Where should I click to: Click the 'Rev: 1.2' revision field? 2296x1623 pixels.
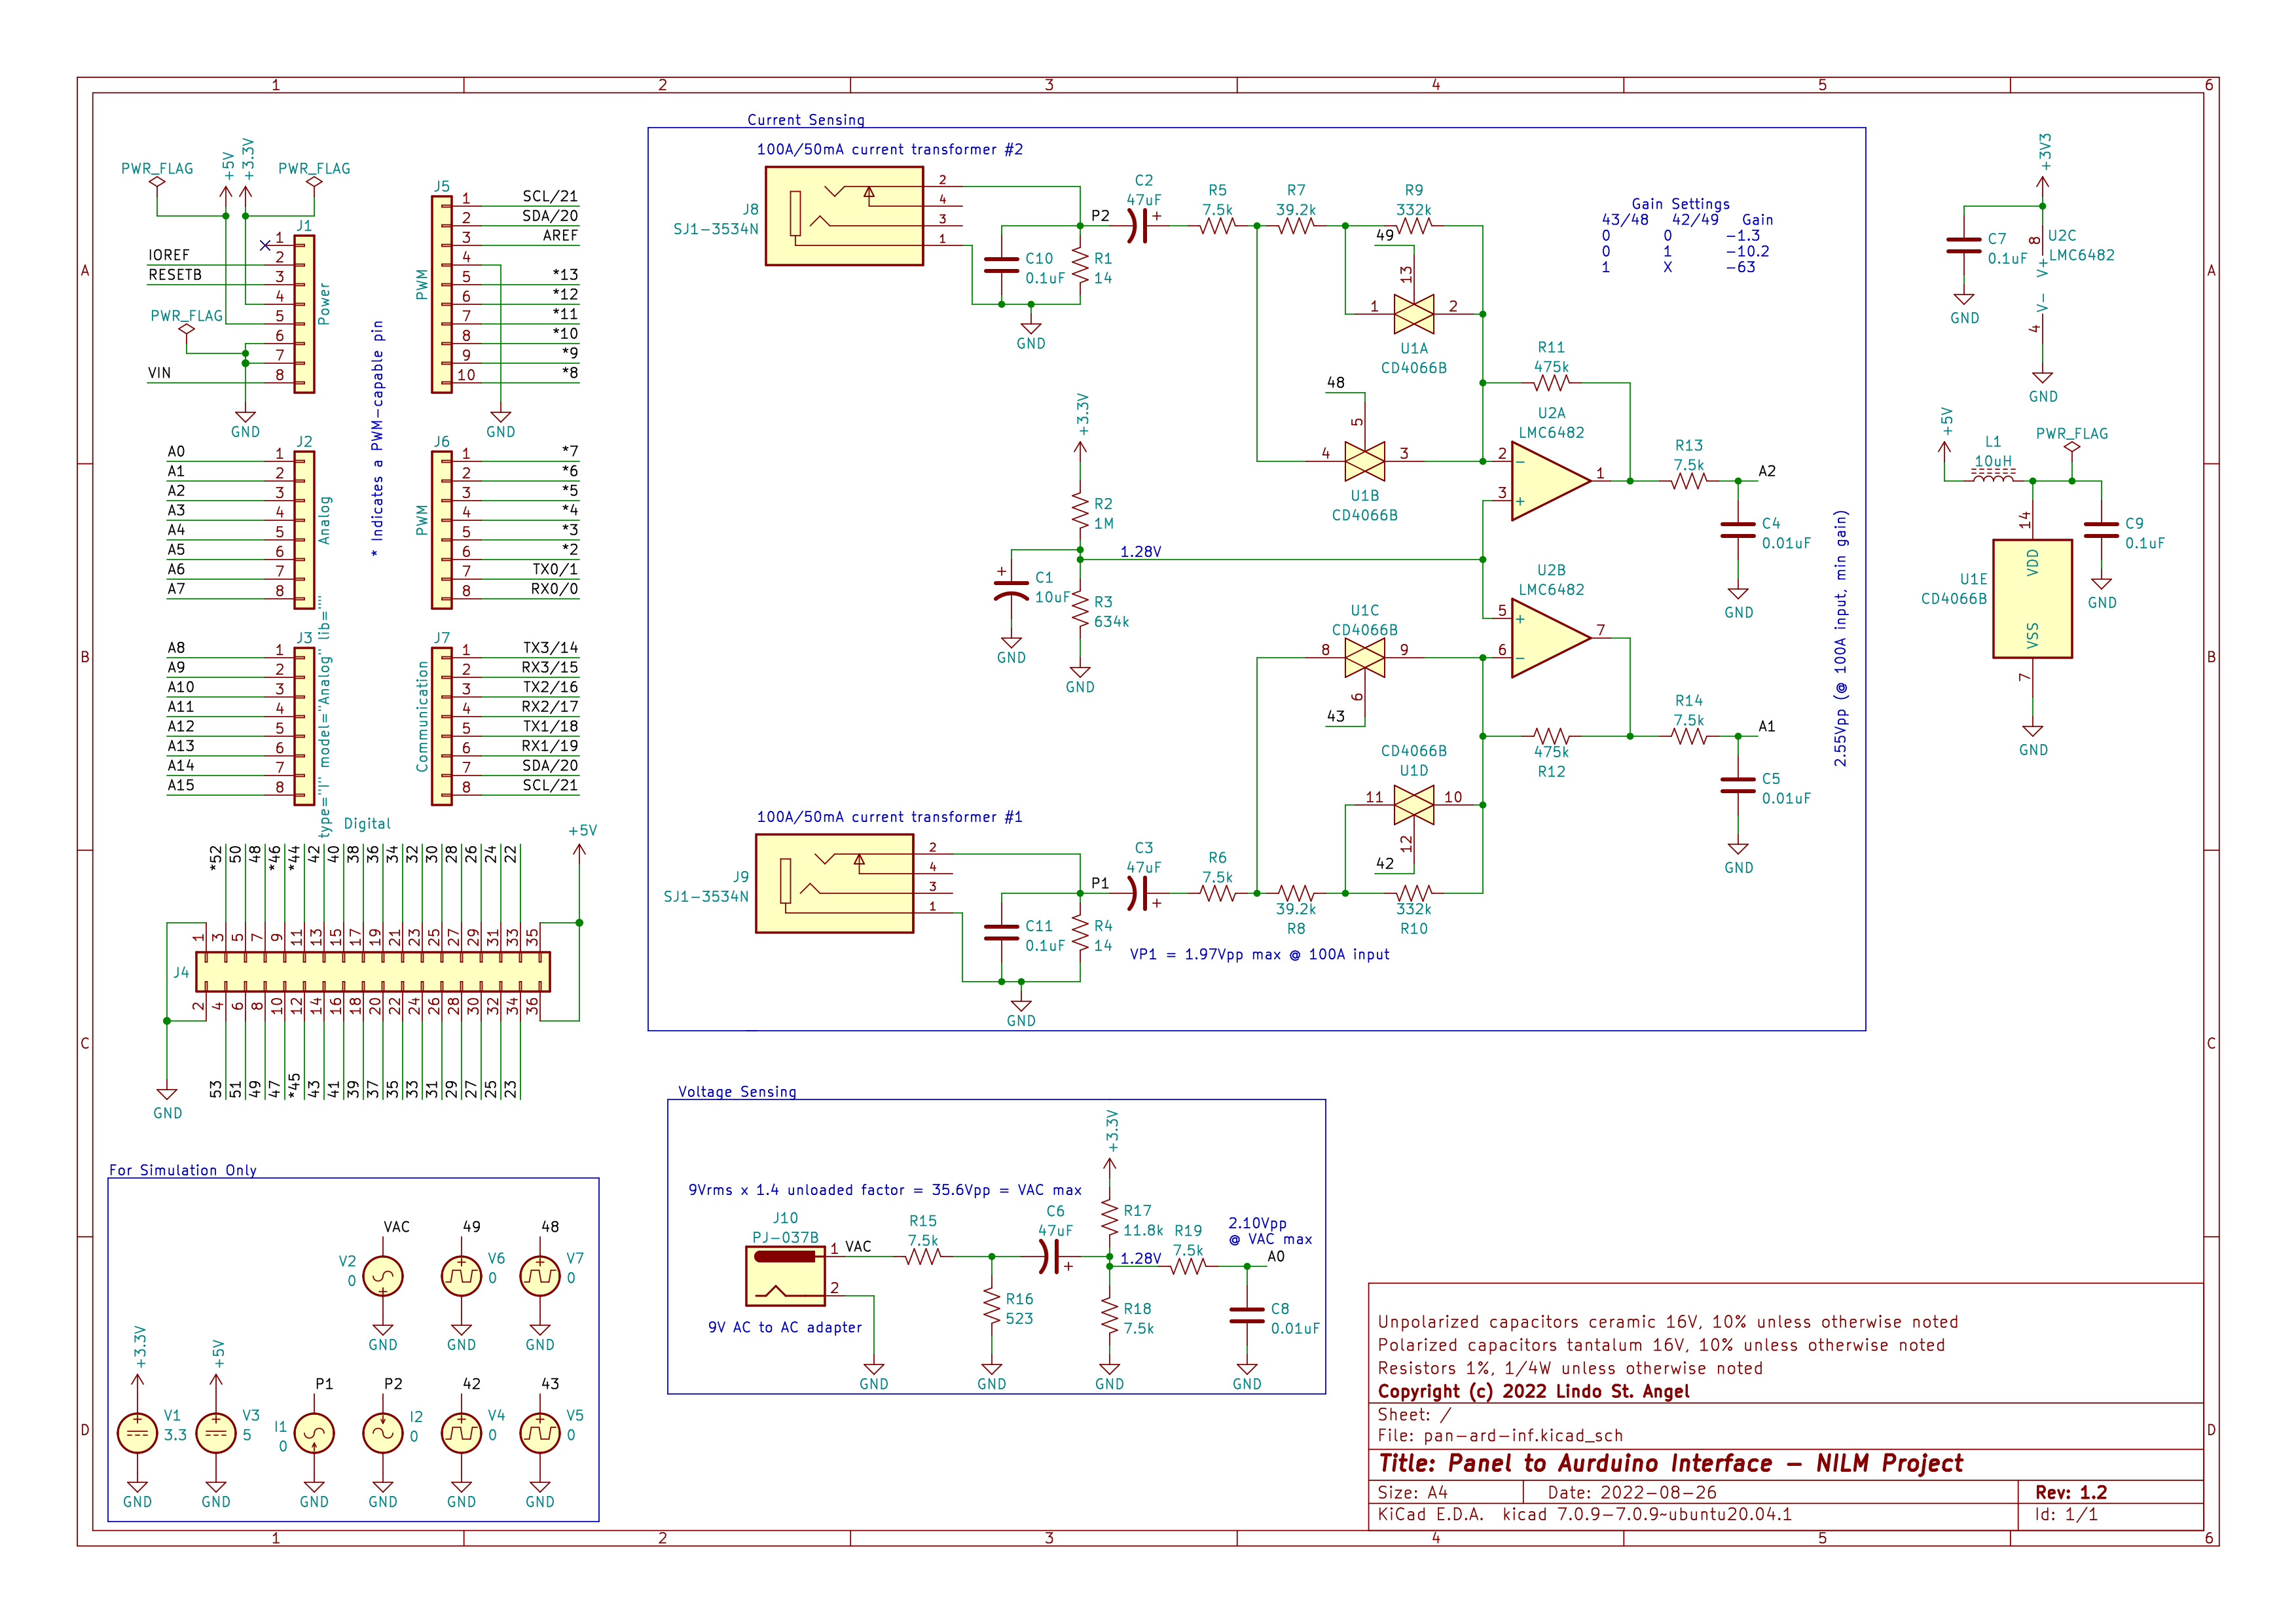click(2071, 1492)
